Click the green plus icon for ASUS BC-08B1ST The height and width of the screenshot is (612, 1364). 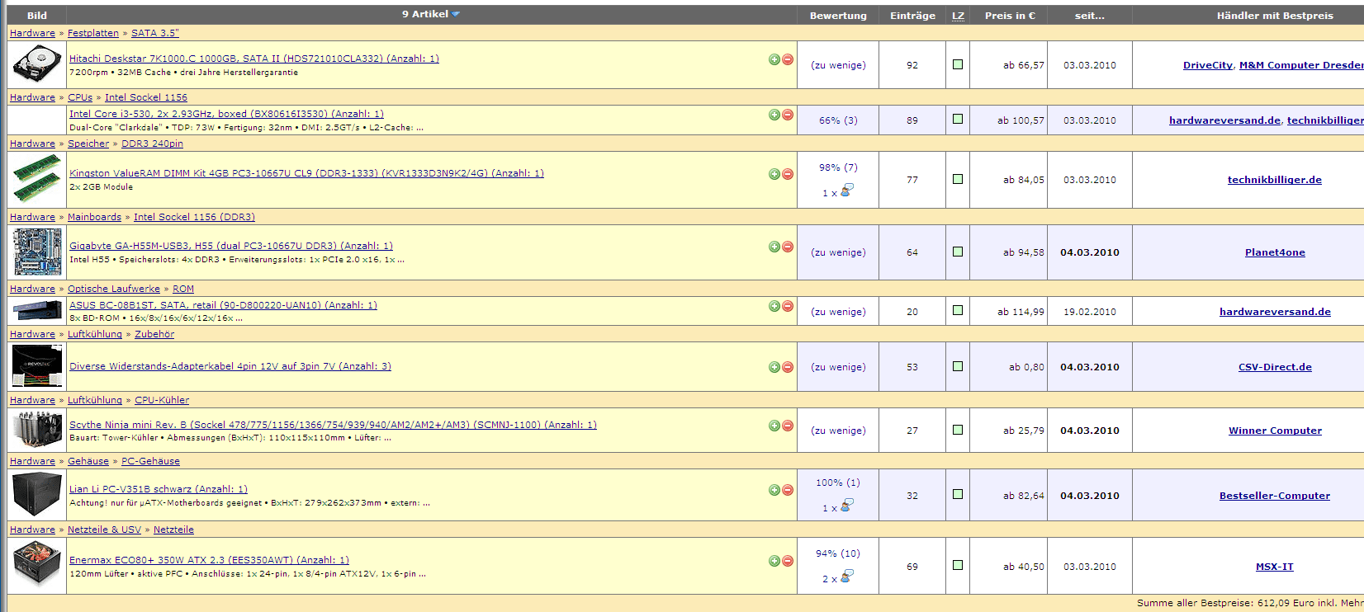(x=774, y=306)
